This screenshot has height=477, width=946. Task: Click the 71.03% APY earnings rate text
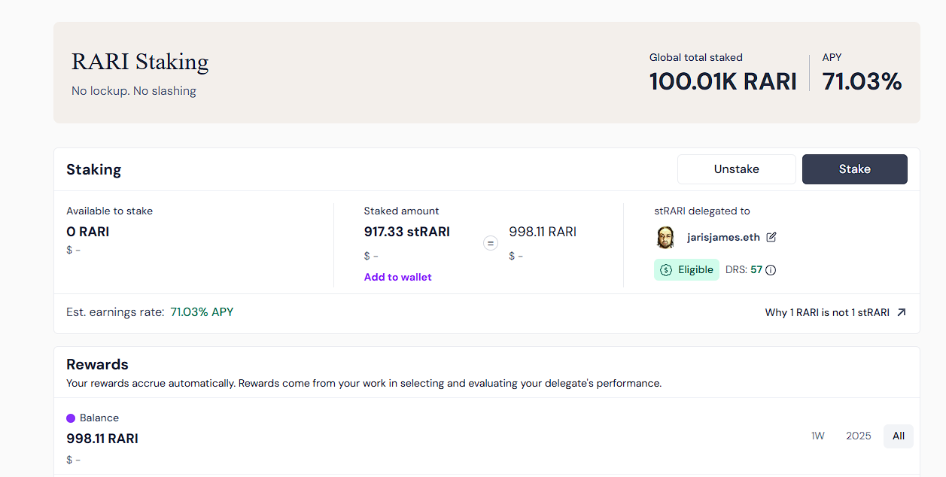tap(202, 311)
